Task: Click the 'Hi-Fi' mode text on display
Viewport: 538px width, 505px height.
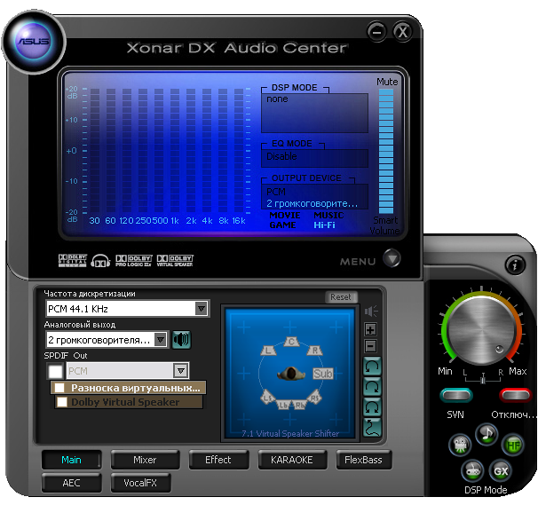Action: pyautogui.click(x=324, y=225)
